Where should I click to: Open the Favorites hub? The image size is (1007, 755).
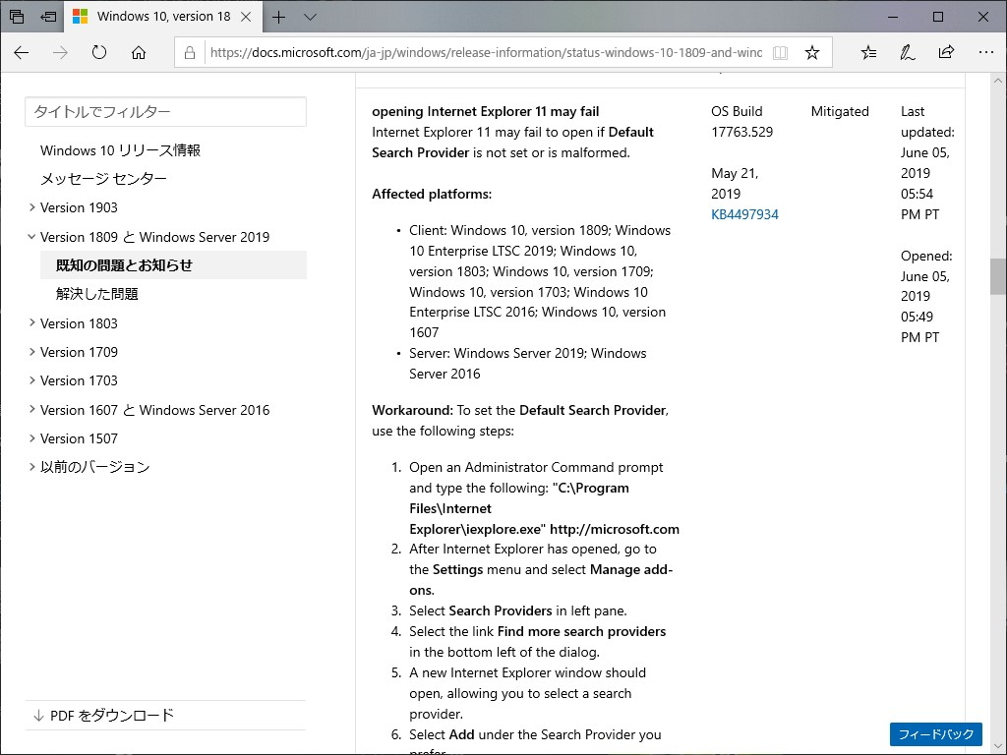(x=867, y=52)
